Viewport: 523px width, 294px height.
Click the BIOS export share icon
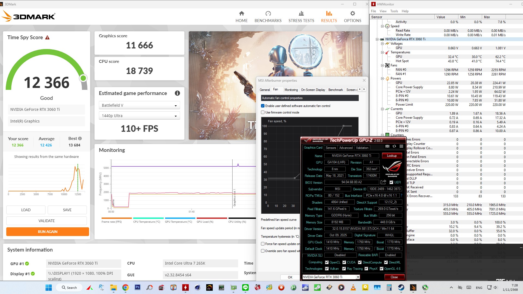[x=383, y=182]
